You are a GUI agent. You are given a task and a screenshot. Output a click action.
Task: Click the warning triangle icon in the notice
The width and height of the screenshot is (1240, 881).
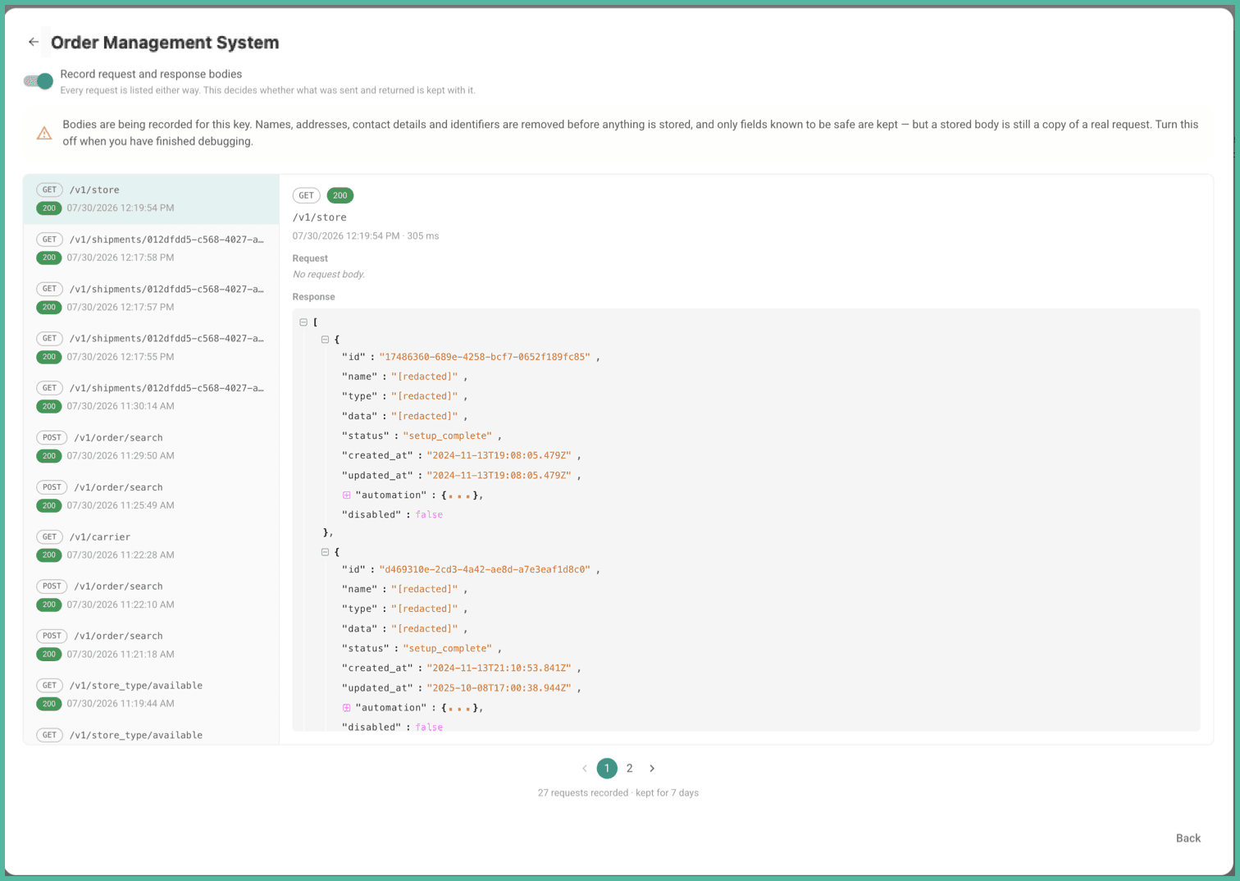point(44,133)
